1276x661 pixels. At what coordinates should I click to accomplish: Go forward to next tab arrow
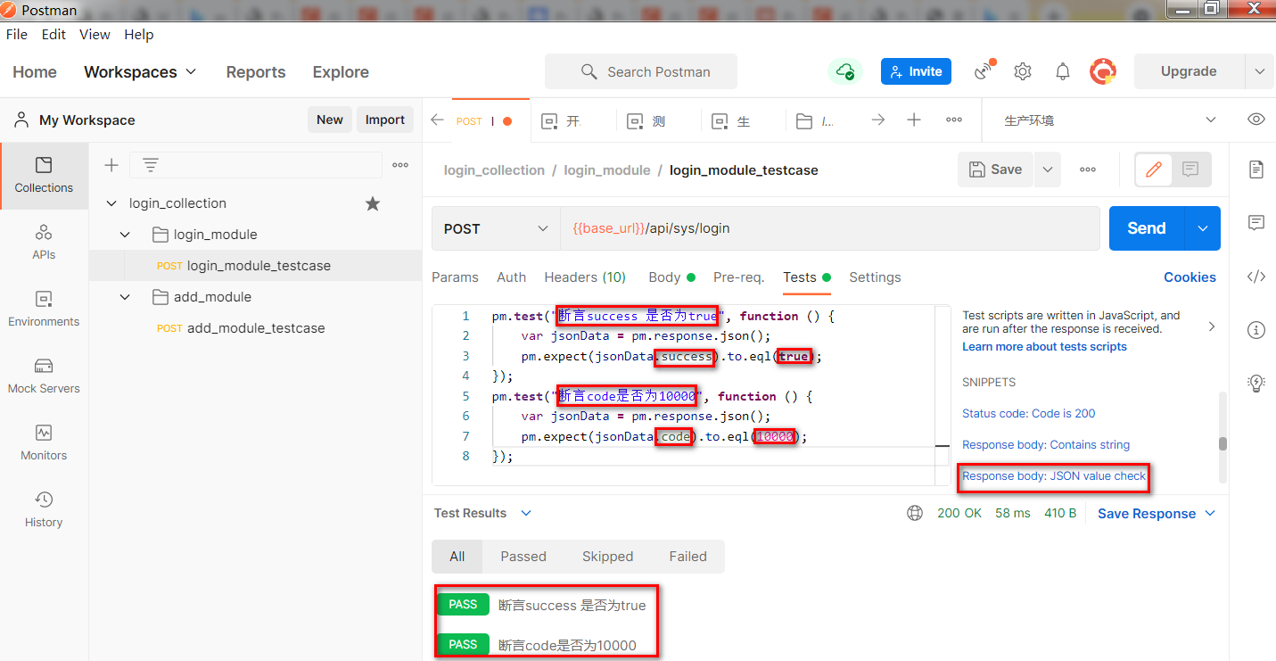click(878, 120)
